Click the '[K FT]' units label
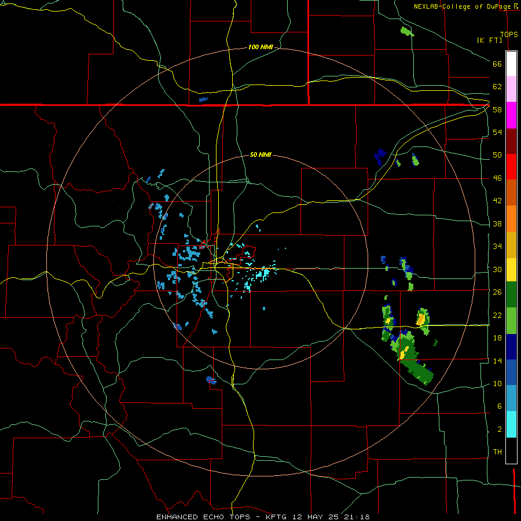 (x=489, y=40)
